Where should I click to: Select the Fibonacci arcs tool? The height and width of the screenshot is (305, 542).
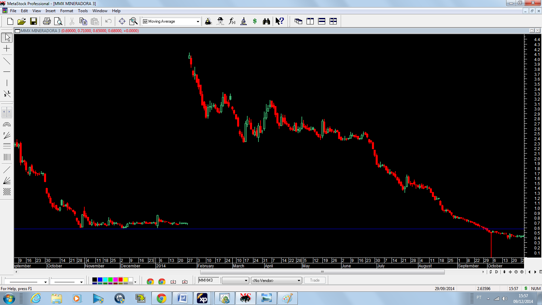coord(7,125)
